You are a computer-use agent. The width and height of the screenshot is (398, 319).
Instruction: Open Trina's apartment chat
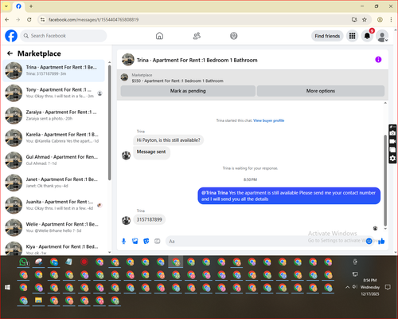54,70
